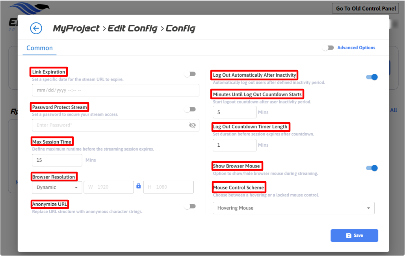Screen dimensions: 405x256
Task: Enable the Anonymize URL switch
Action: coord(190,206)
